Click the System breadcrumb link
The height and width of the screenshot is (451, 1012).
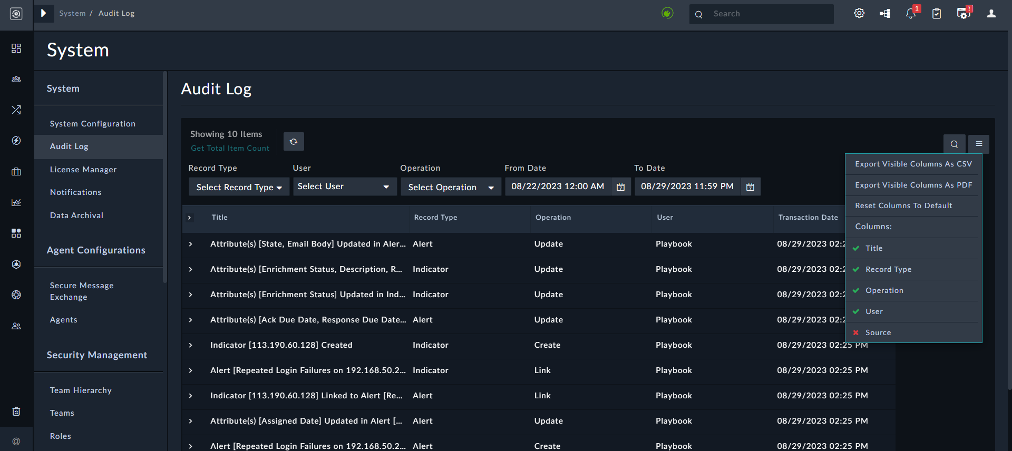[x=72, y=13]
